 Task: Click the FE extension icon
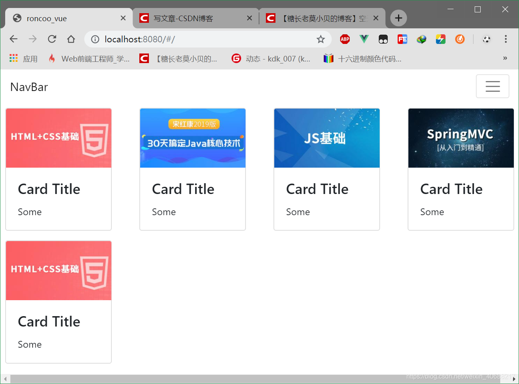click(x=402, y=39)
